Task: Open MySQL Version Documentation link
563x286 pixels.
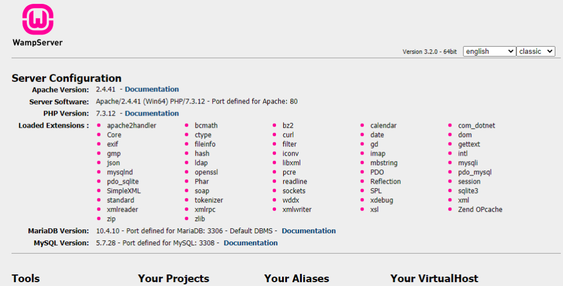Action: click(x=251, y=243)
